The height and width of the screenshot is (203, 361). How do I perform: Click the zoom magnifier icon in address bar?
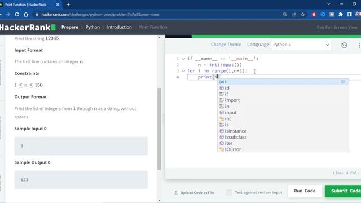[285, 14]
